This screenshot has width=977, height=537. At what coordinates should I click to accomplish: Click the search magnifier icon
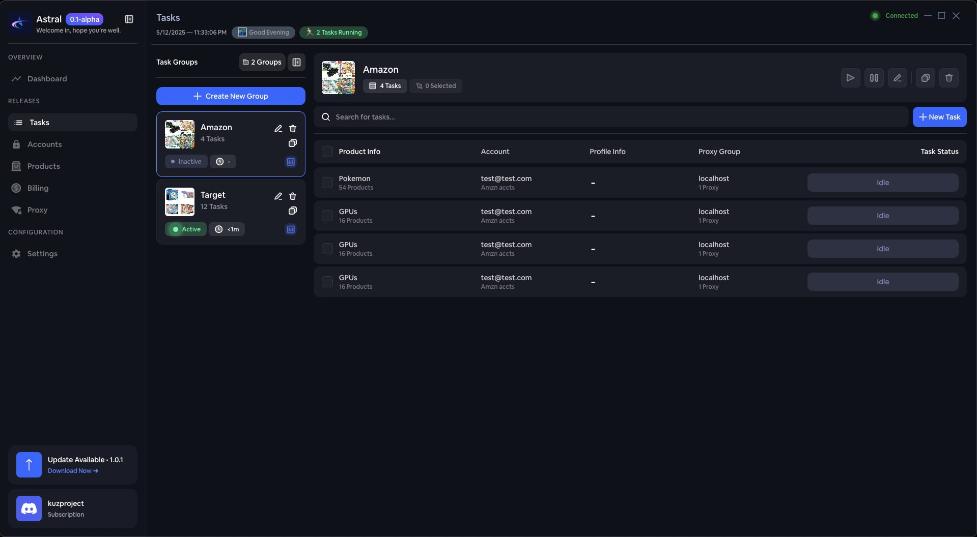pyautogui.click(x=326, y=117)
